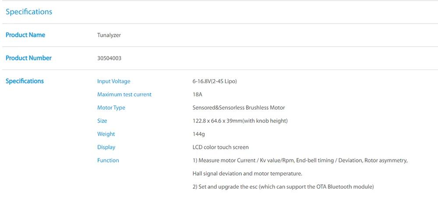Click the Function spec label
The width and height of the screenshot is (438, 197).
108,160
